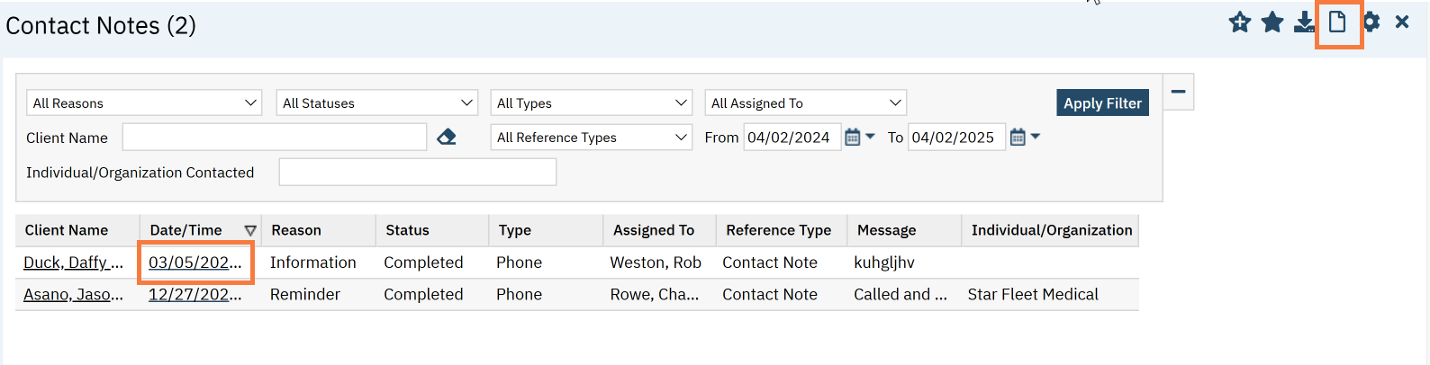This screenshot has height=365, width=1430.
Task: Open the 12/27 date contact note link
Action: click(195, 295)
